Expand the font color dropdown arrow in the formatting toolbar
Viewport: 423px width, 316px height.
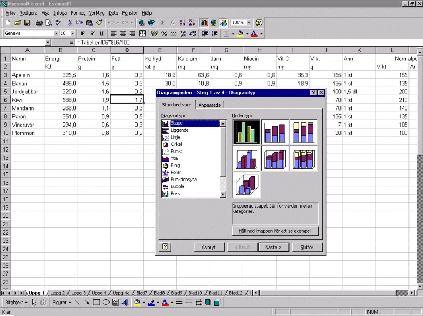point(261,34)
